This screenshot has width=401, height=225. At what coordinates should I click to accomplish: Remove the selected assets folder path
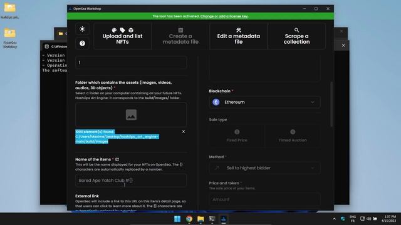tap(184, 132)
